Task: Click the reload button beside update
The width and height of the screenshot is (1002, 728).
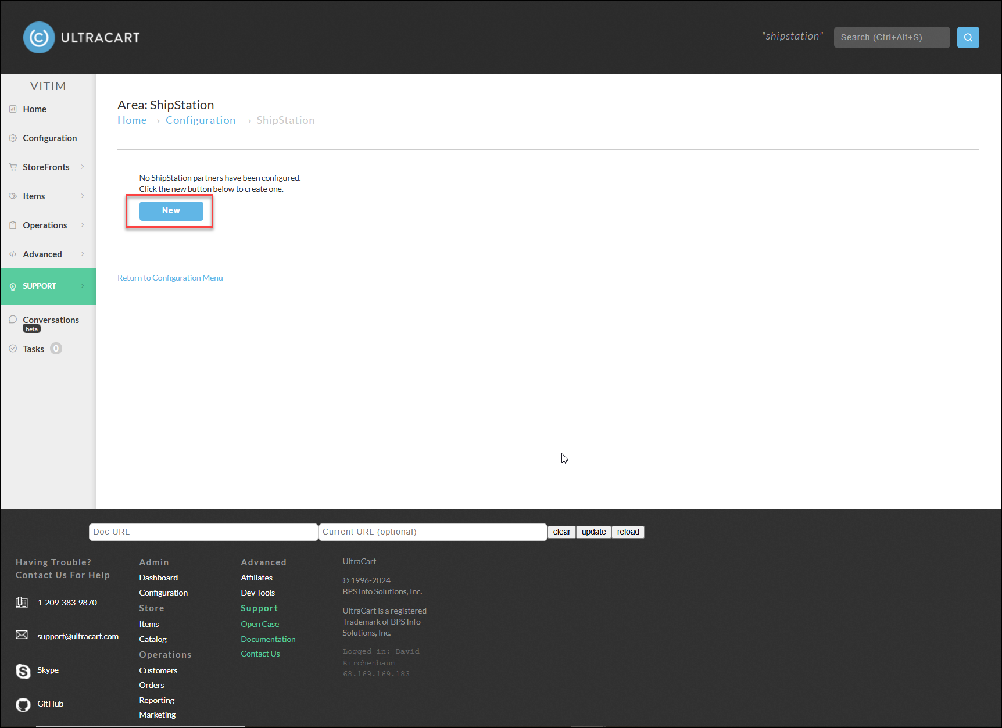Action: [628, 532]
